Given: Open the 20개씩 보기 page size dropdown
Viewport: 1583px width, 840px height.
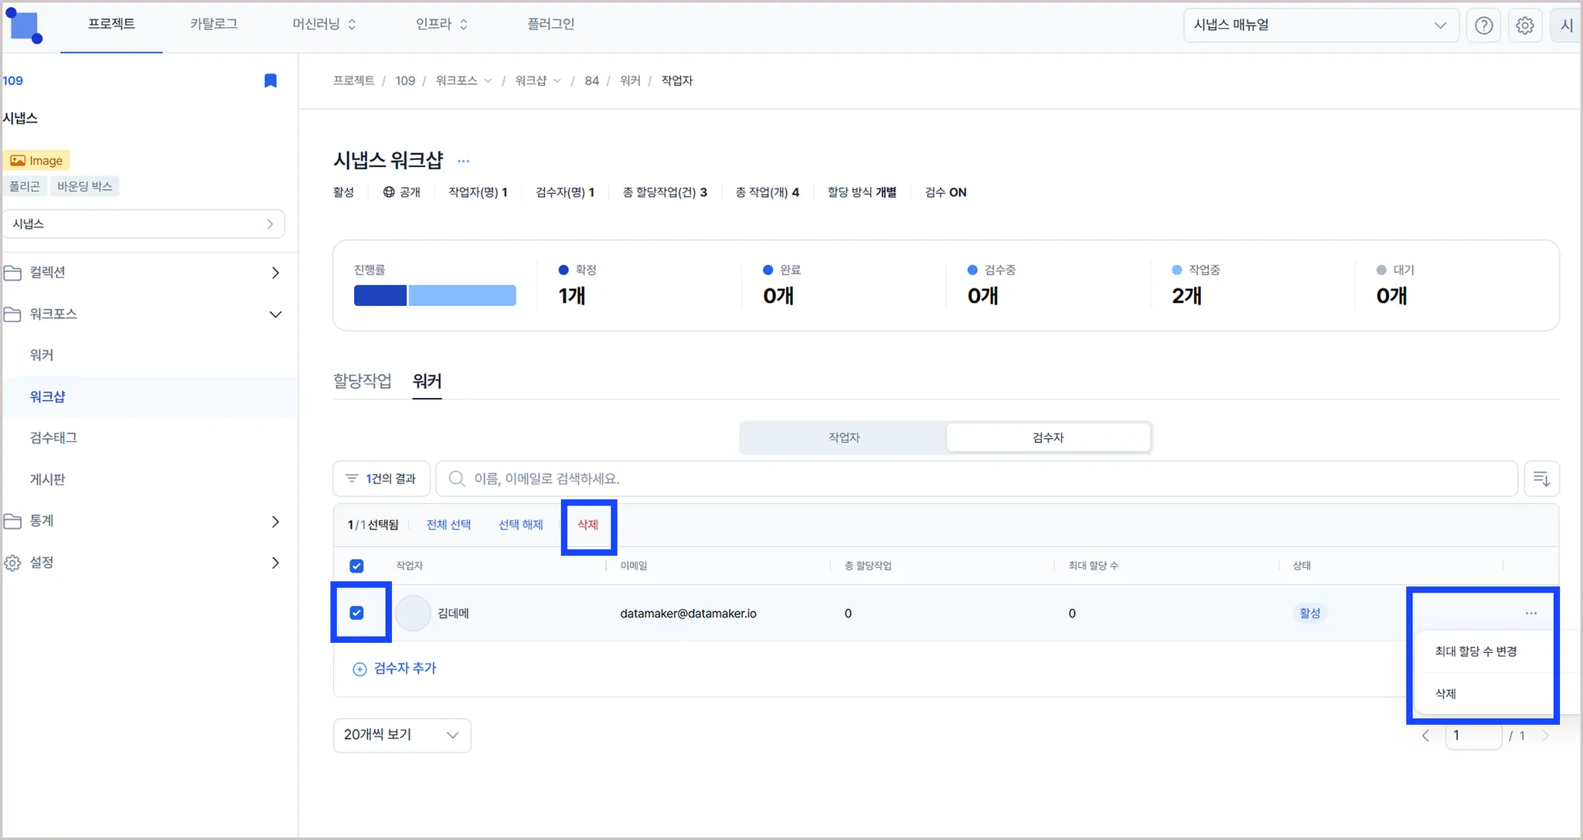Looking at the screenshot, I should 401,735.
